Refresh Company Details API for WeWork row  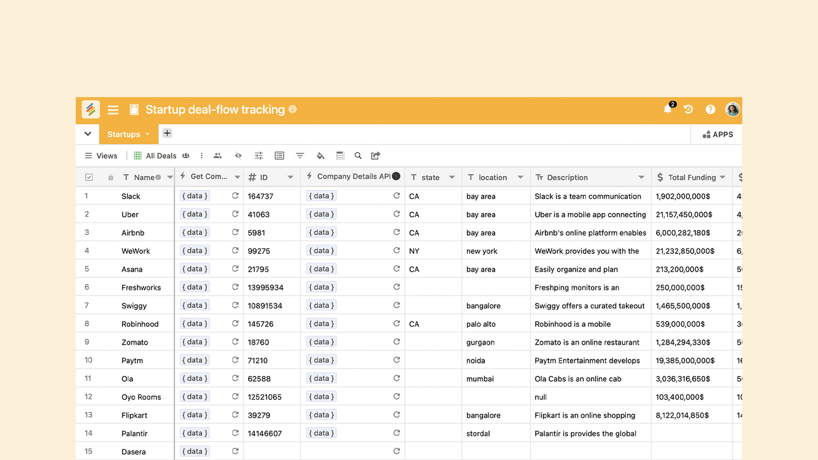[x=396, y=251]
